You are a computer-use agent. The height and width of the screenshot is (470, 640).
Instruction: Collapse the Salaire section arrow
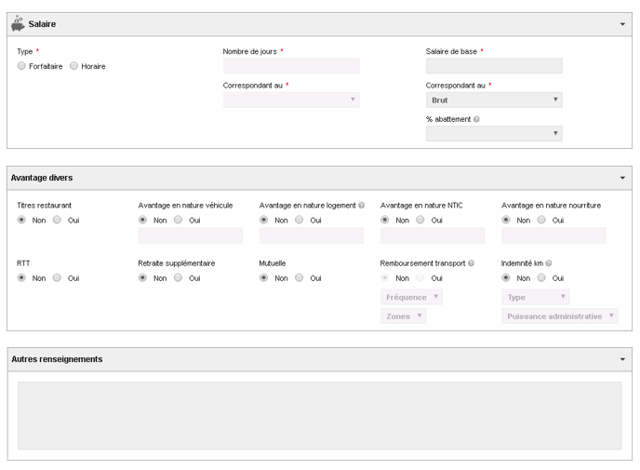click(x=622, y=24)
